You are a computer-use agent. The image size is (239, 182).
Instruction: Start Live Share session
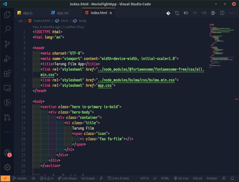point(67,178)
